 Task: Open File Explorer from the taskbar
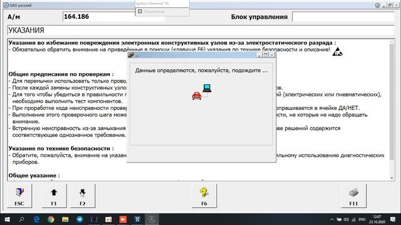(x=65, y=219)
